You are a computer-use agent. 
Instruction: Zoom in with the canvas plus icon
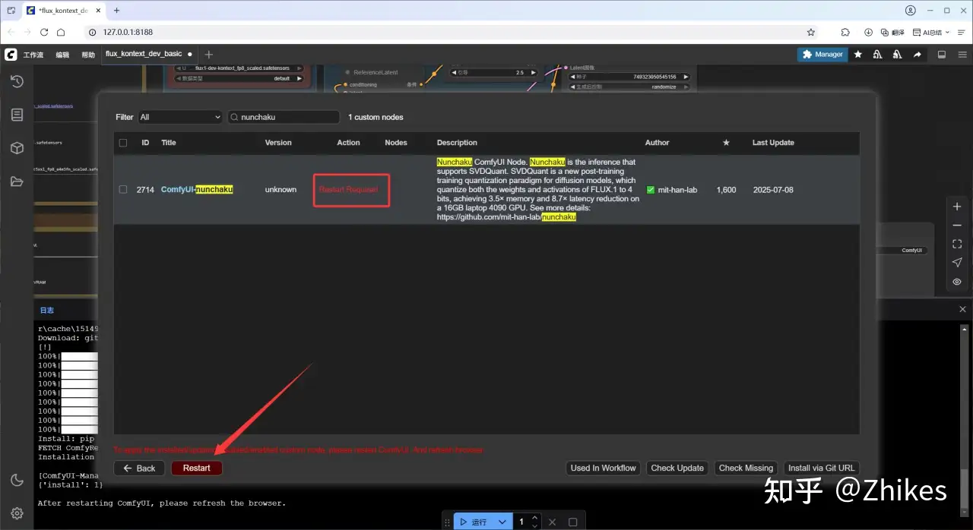[957, 207]
